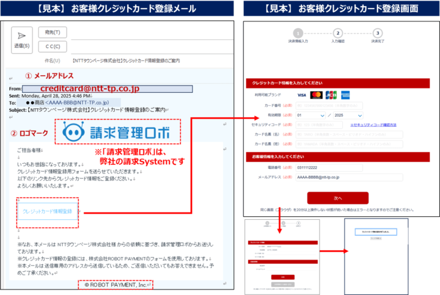
Task: Select step 1 決済情報入力 circle
Action: (x=298, y=33)
